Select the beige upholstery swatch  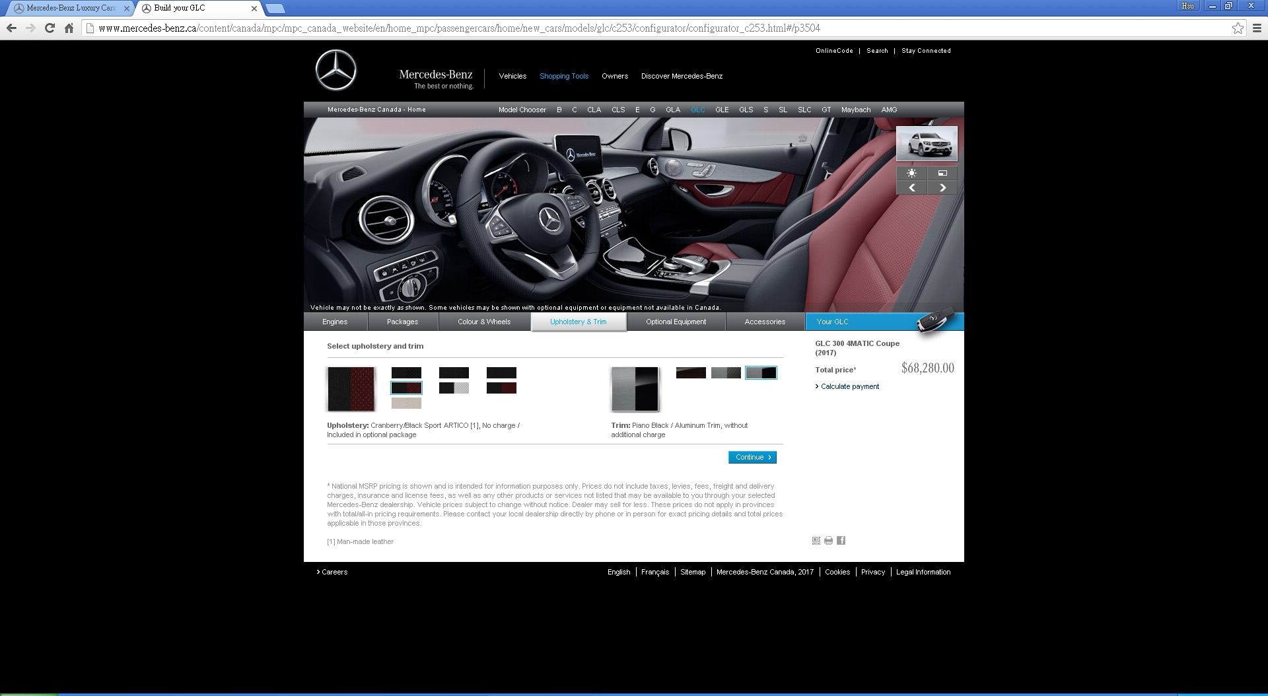[406, 403]
